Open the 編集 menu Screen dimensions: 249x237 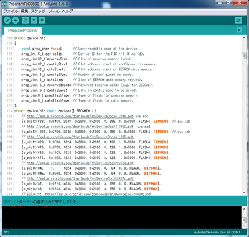tap(24, 11)
